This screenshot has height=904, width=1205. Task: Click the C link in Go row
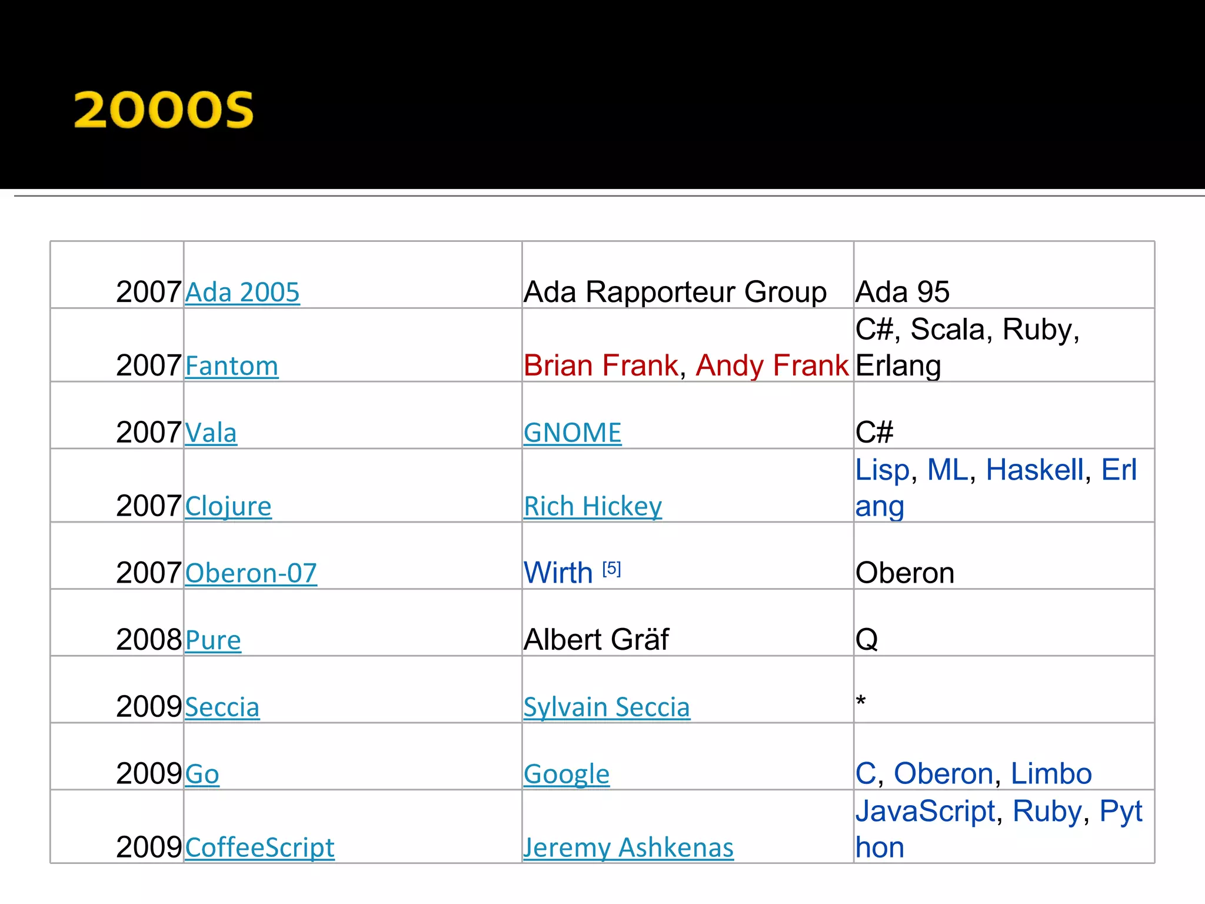(866, 774)
